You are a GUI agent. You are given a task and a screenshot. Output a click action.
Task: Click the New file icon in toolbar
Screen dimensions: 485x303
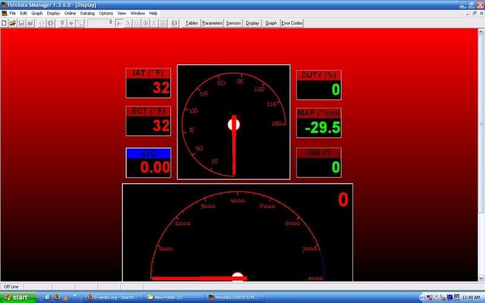tap(4, 23)
